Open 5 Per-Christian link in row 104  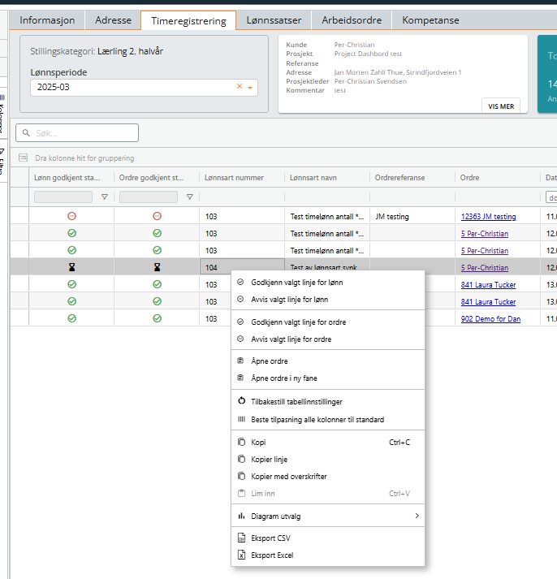pos(484,268)
